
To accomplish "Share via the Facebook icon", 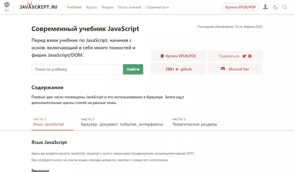I will (x=250, y=56).
